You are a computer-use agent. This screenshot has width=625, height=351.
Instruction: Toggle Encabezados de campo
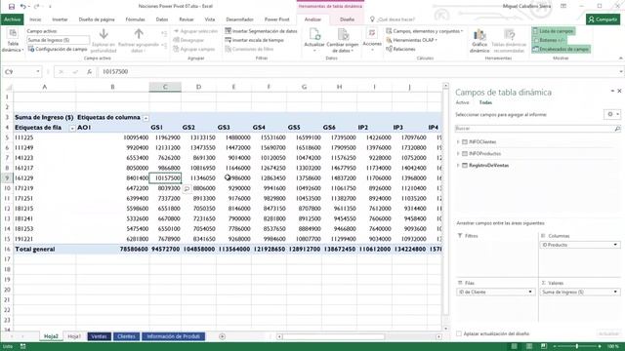[561, 49]
